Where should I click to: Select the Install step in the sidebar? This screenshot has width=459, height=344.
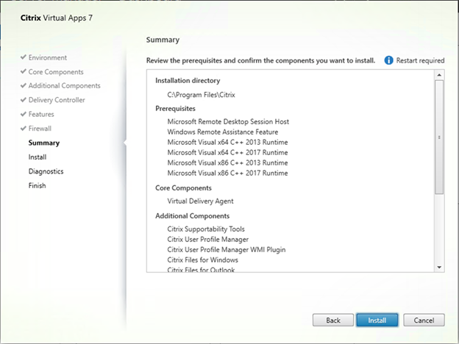pyautogui.click(x=38, y=157)
